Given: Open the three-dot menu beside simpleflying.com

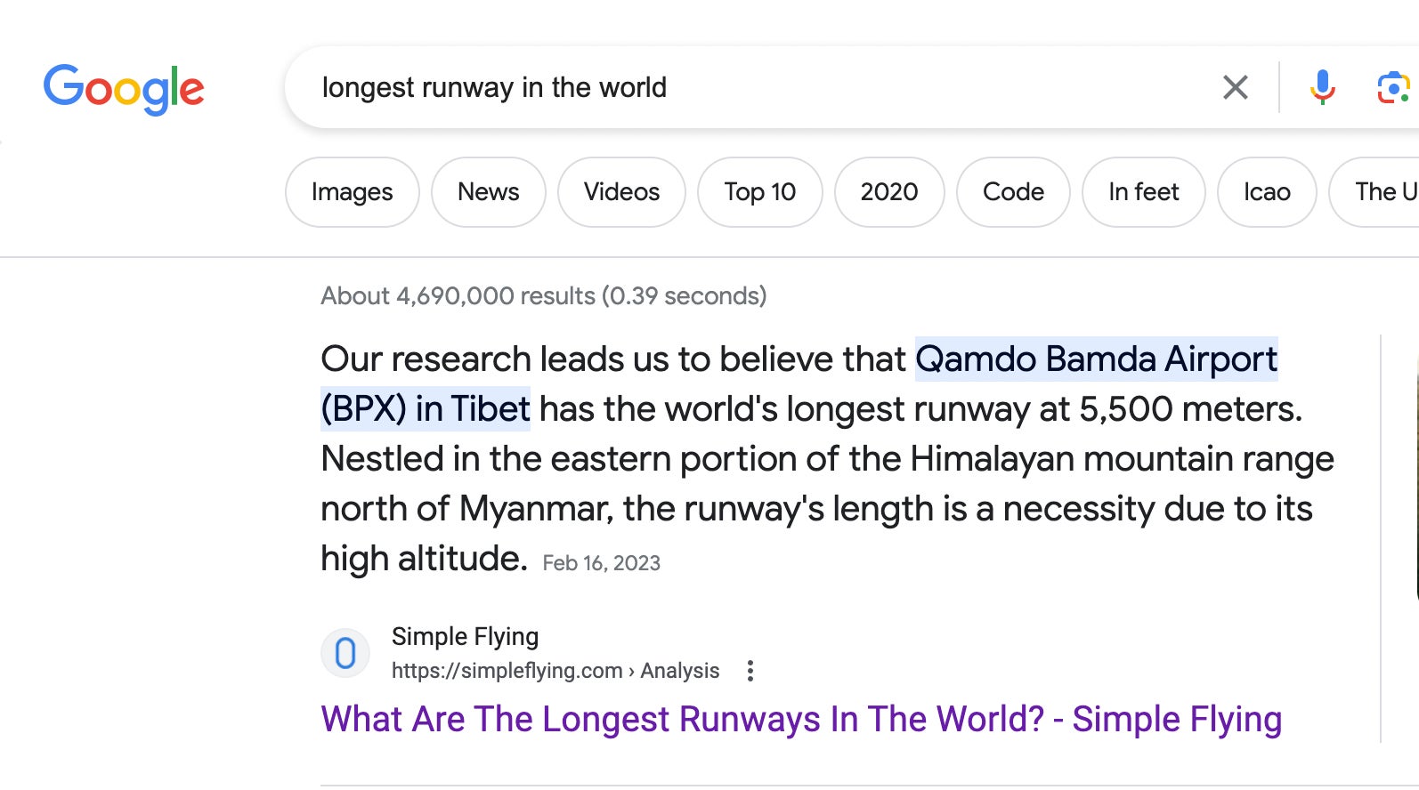Looking at the screenshot, I should pos(750,671).
